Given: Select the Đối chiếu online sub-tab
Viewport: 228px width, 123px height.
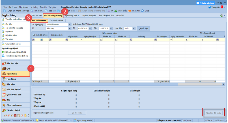Looking at the screenshot, I should click(39, 21).
